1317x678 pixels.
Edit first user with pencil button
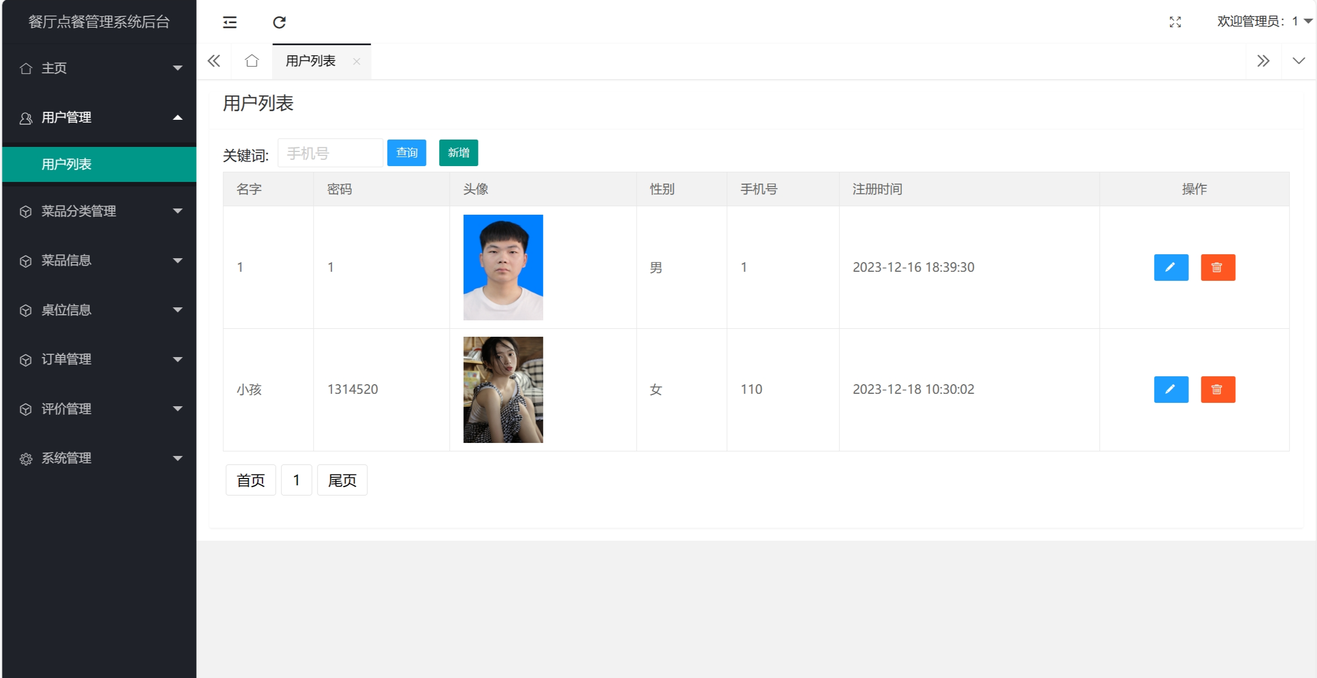click(x=1171, y=267)
